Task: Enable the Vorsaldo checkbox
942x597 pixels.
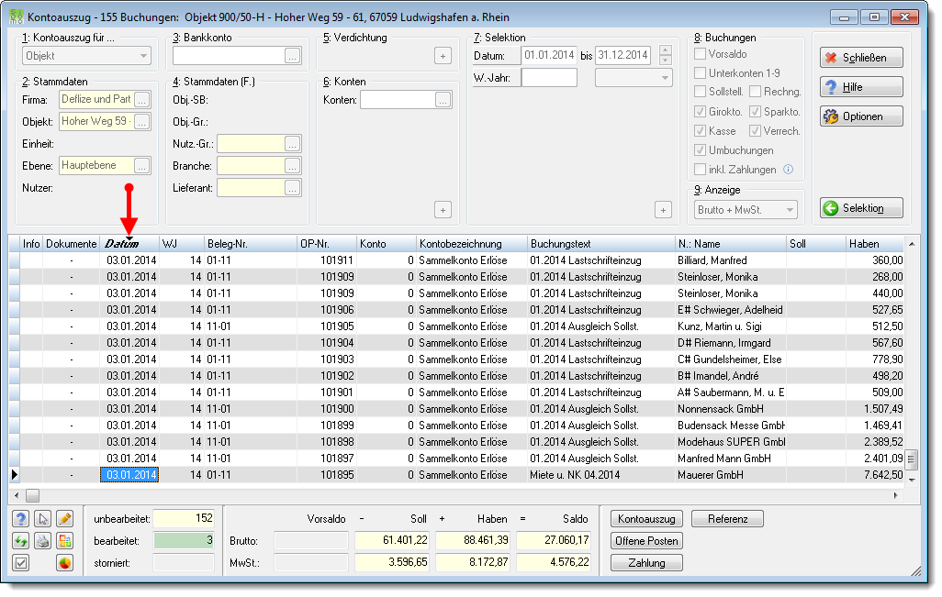Action: point(700,54)
